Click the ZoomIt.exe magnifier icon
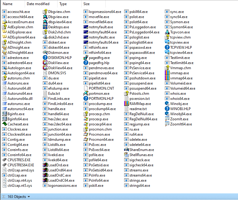The width and height of the screenshot is (238, 200). (167, 119)
